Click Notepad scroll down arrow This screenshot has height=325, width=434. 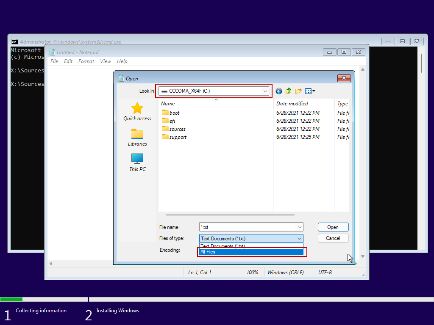pos(363,256)
